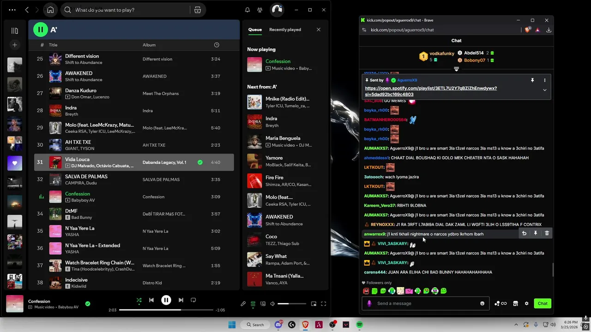The width and height of the screenshot is (591, 332).
Task: Collapse the pinned message chevron
Action: pyautogui.click(x=545, y=90)
